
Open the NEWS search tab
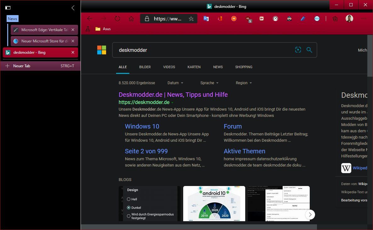click(x=218, y=67)
